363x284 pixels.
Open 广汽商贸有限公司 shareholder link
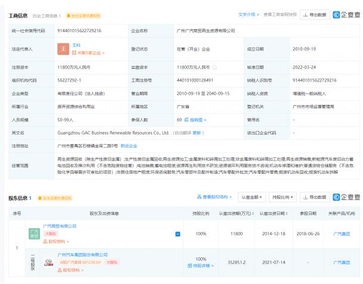coord(60,226)
